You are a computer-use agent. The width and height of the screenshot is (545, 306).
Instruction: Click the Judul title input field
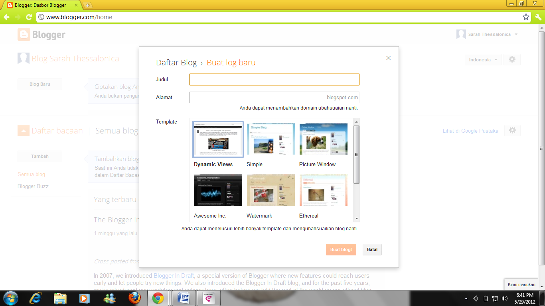tap(274, 79)
